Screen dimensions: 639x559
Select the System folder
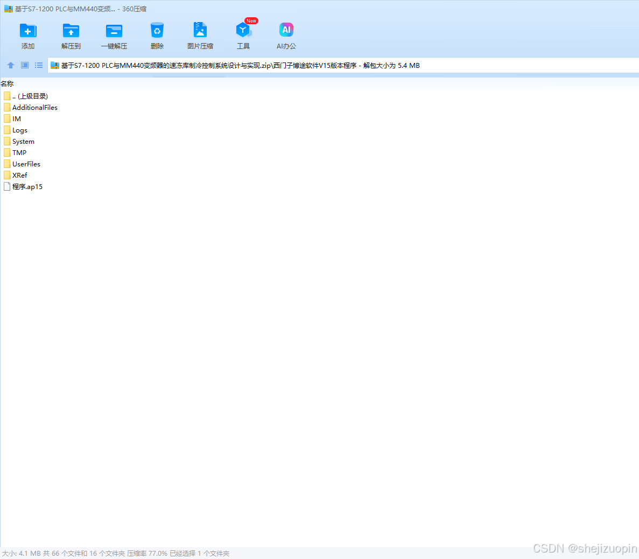[x=19, y=142]
